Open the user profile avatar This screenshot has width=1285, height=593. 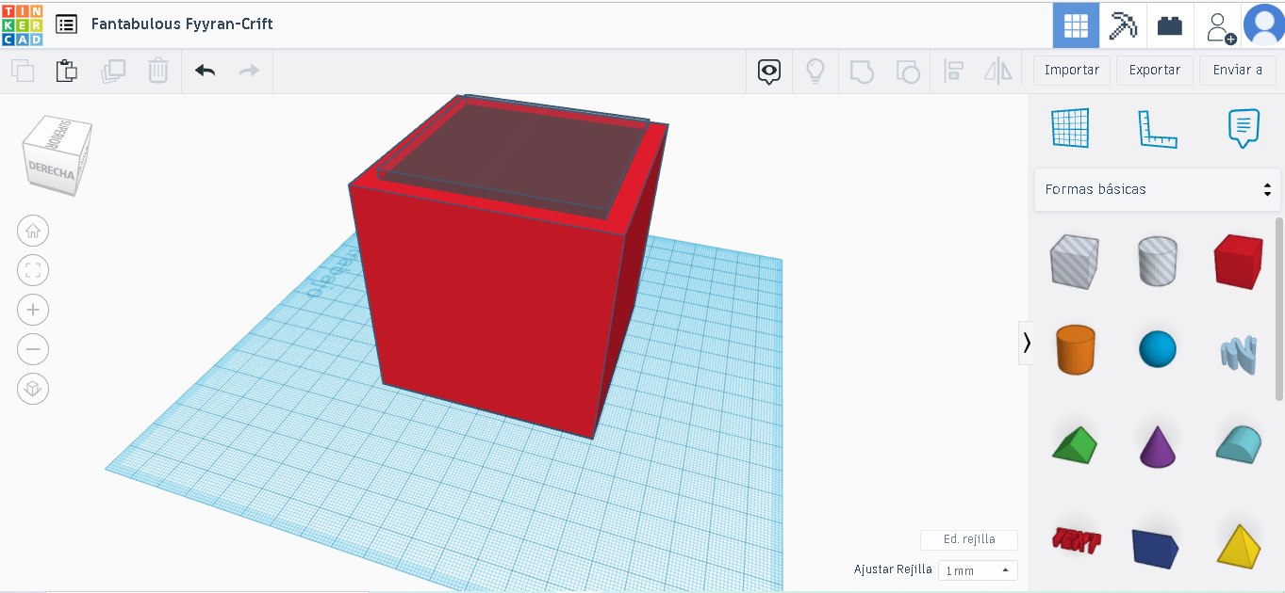click(1263, 25)
